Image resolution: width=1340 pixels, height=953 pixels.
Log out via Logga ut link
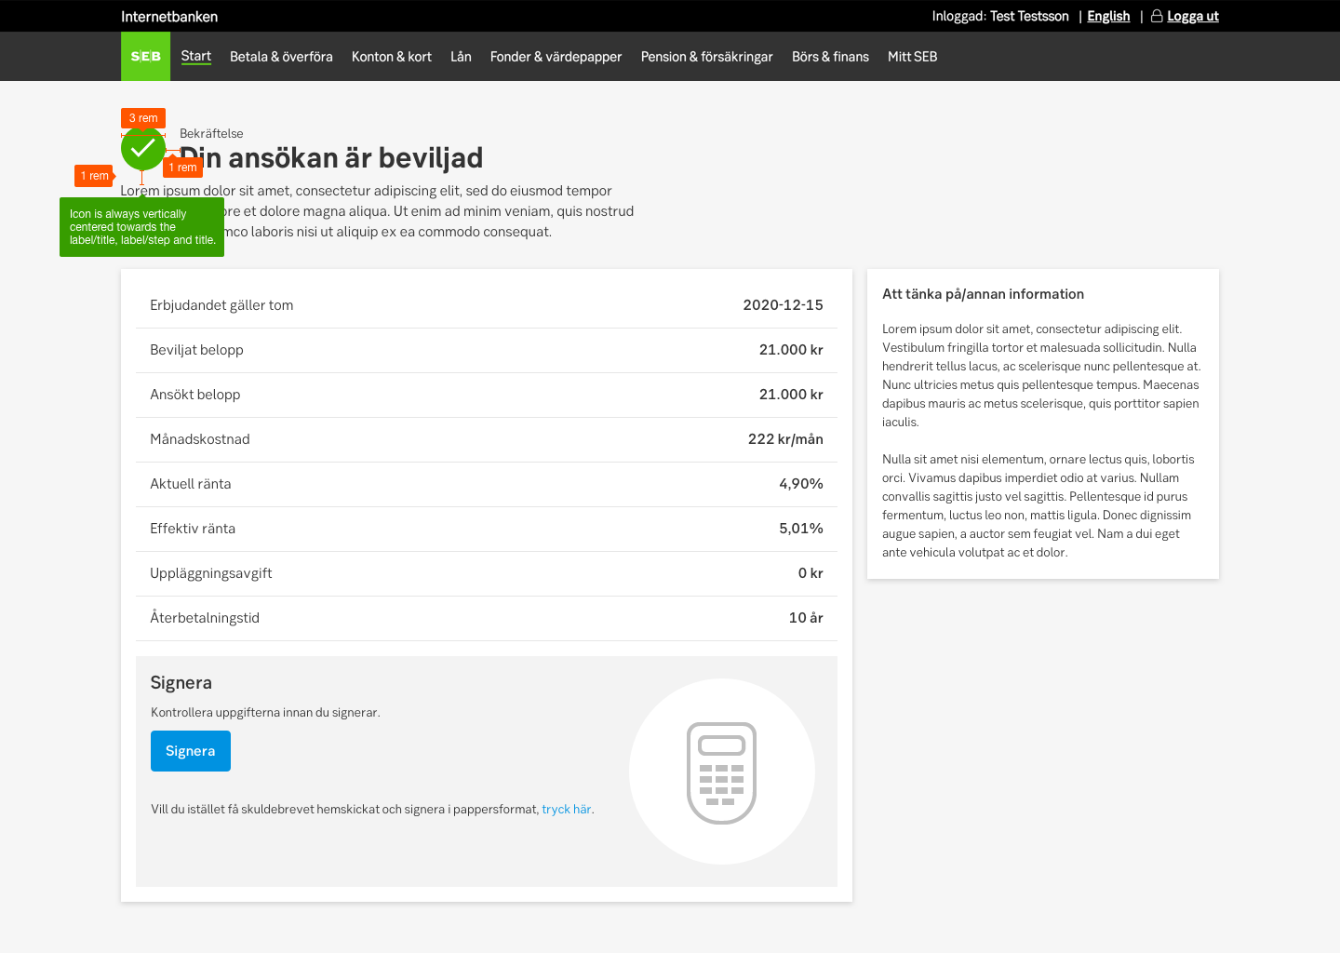1192,16
